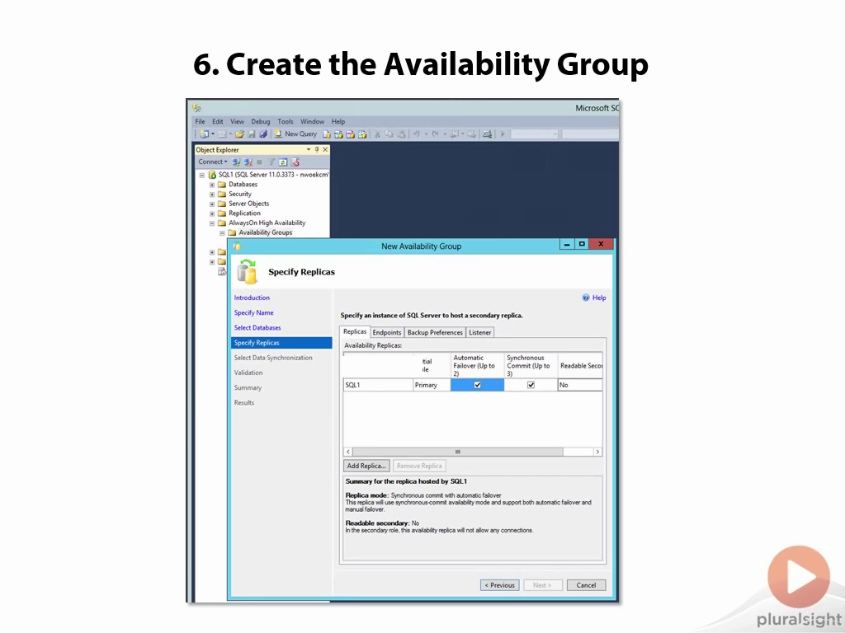Click the last icon in Object Explorer toolbar
Screen dimensions: 845x633
pyautogui.click(x=295, y=162)
